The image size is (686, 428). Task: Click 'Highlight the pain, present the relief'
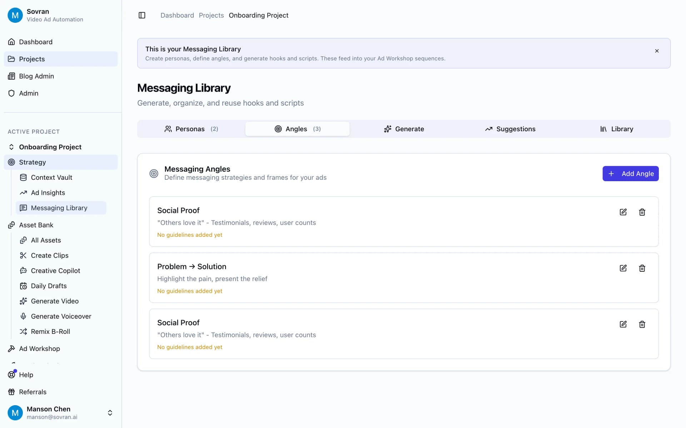(212, 279)
